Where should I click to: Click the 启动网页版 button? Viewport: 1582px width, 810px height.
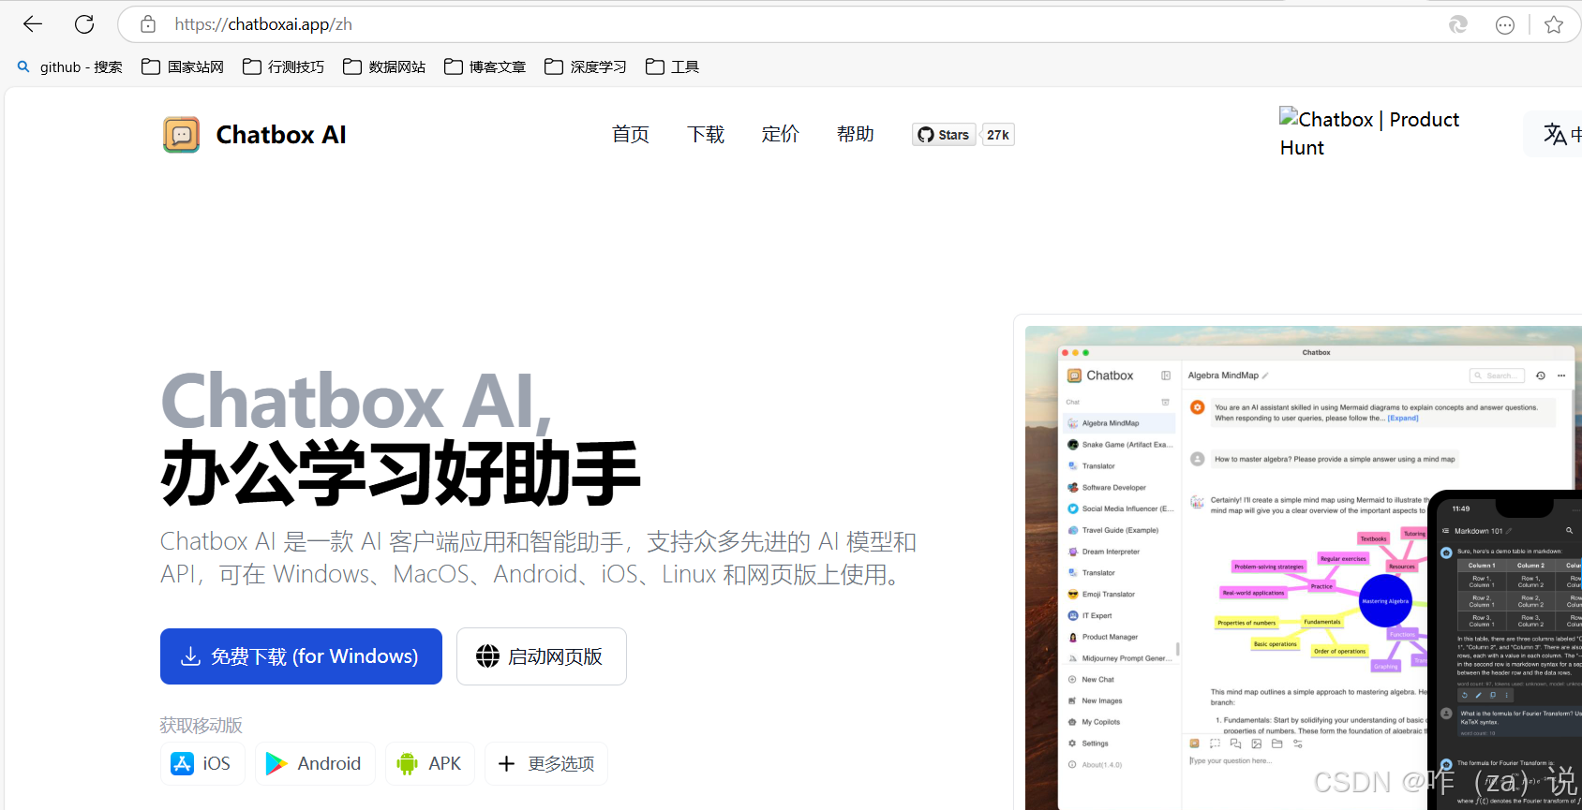pos(542,656)
